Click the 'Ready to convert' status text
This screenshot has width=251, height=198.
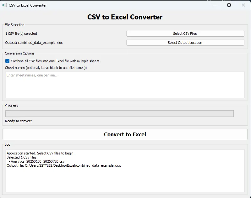(19, 121)
